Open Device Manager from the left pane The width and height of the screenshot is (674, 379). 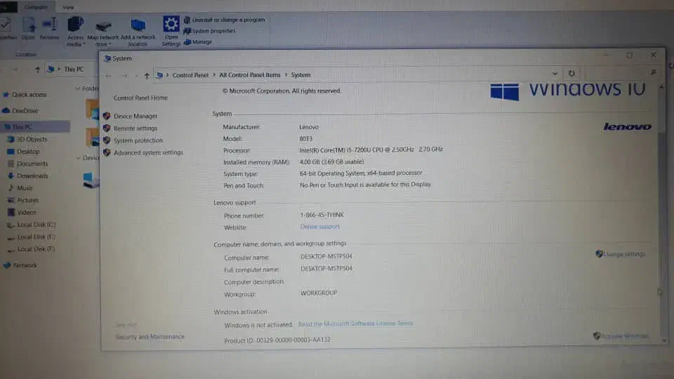coord(136,116)
